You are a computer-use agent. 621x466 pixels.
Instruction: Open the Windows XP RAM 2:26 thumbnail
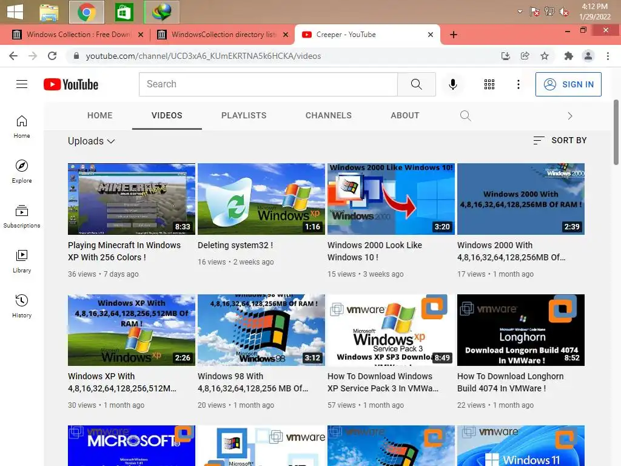coord(132,330)
